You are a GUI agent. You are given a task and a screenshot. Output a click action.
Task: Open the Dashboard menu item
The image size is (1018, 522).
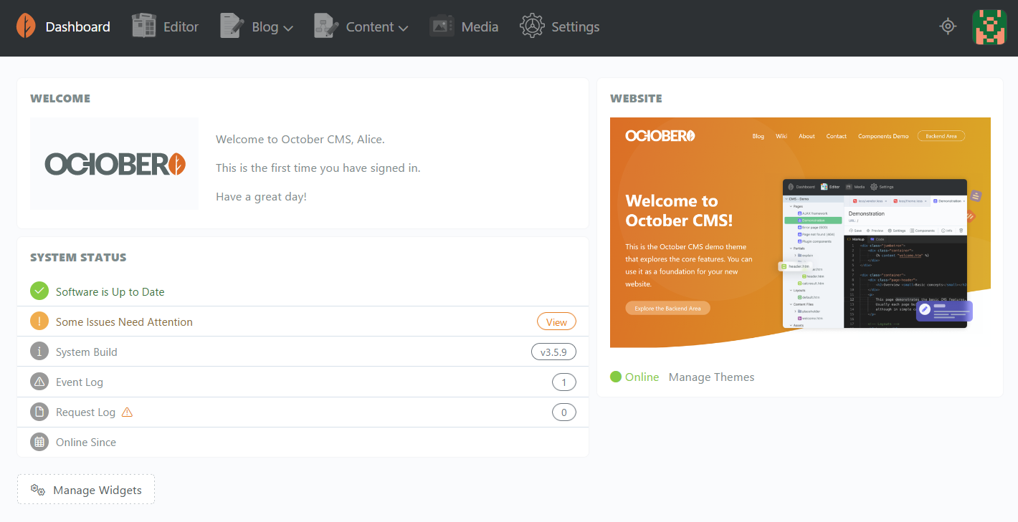77,27
